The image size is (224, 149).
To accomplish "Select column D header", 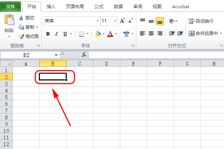I will pyautogui.click(x=106, y=63).
